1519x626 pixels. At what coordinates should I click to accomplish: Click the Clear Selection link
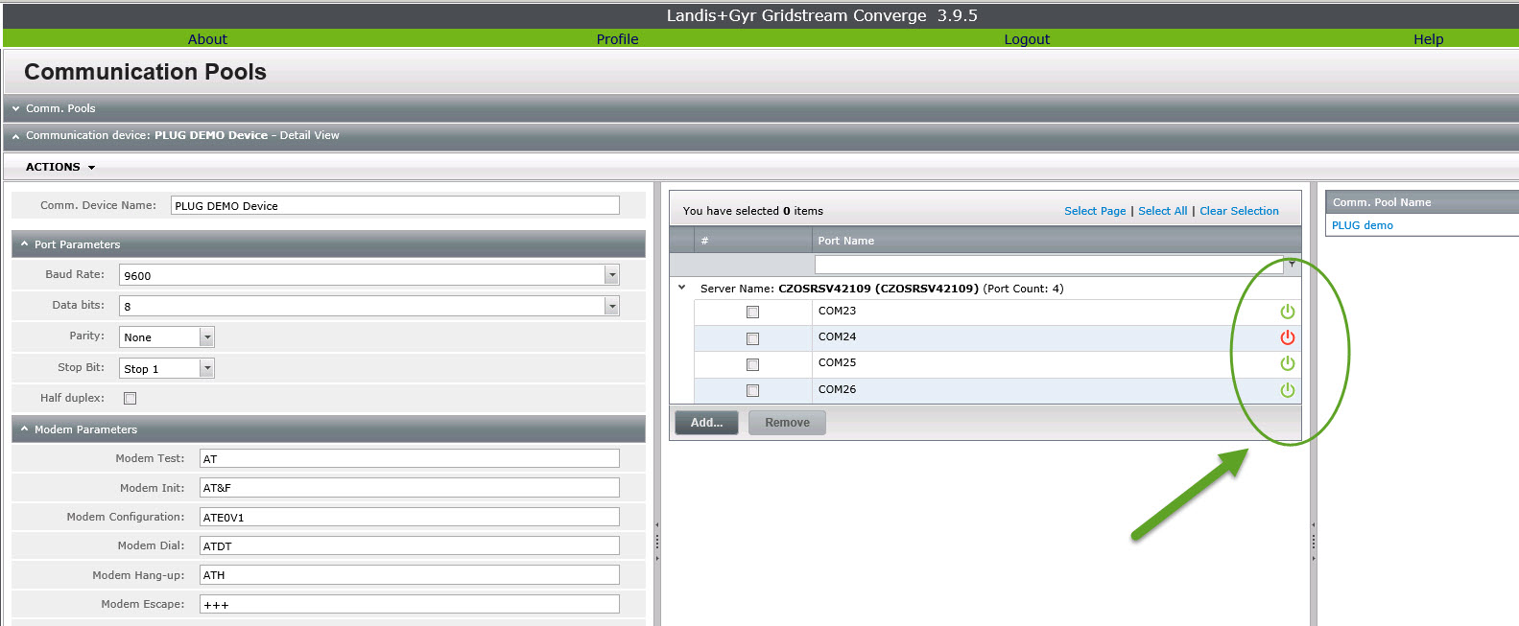[1239, 211]
